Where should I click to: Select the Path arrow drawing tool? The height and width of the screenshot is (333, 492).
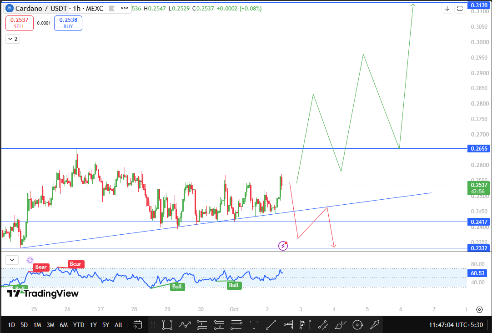(x=185, y=325)
